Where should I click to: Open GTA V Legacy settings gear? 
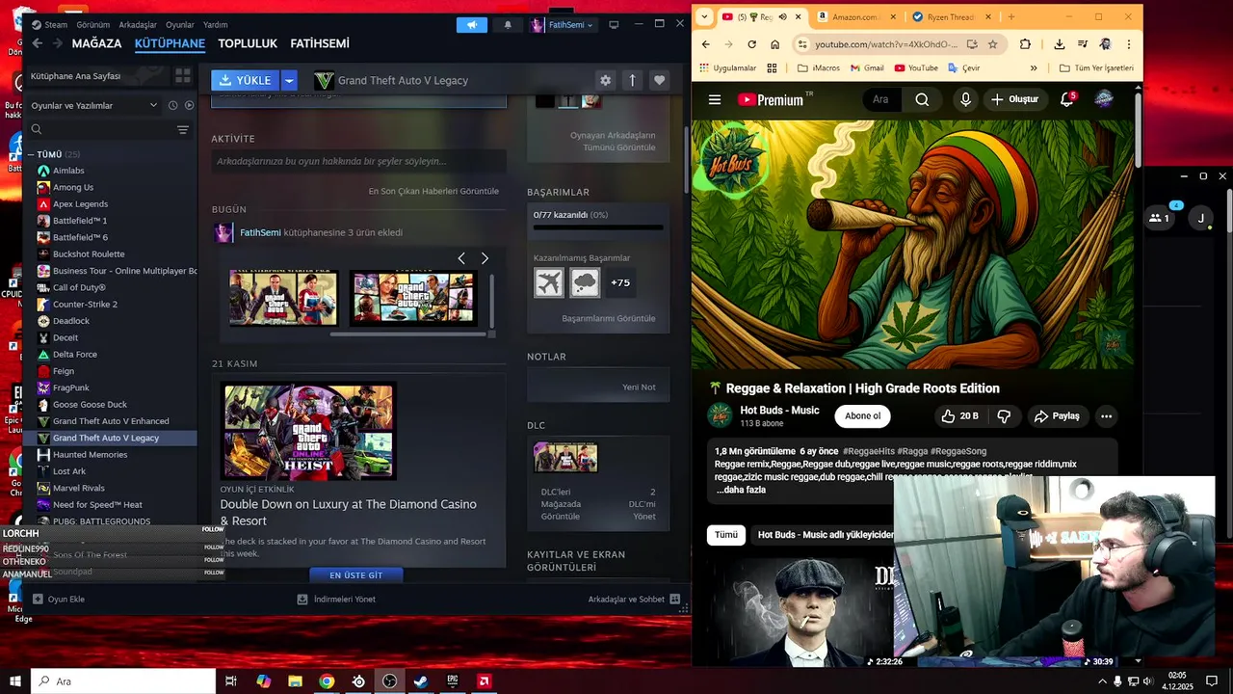click(605, 80)
